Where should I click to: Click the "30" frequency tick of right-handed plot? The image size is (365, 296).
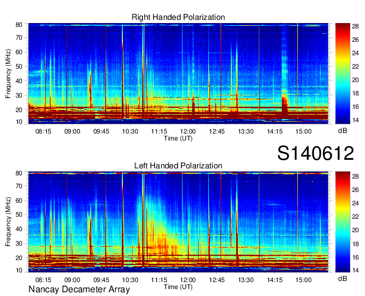[x=19, y=95]
